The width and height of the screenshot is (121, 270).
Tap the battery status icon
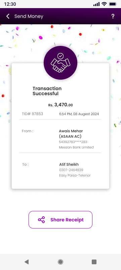coord(113,4)
